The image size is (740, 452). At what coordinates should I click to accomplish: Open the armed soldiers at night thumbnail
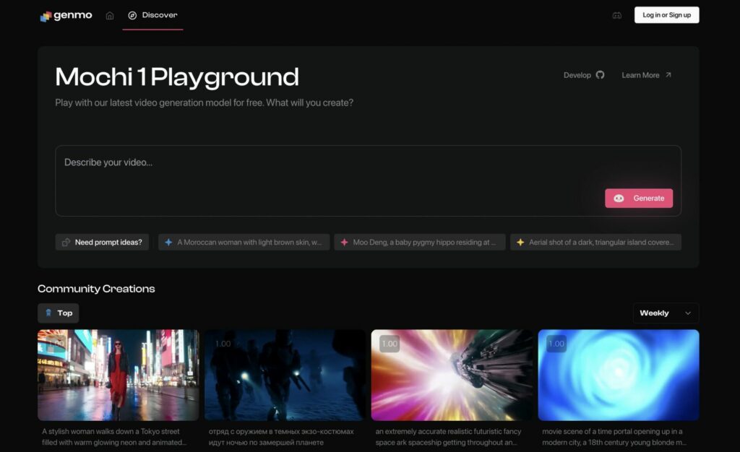click(x=285, y=375)
